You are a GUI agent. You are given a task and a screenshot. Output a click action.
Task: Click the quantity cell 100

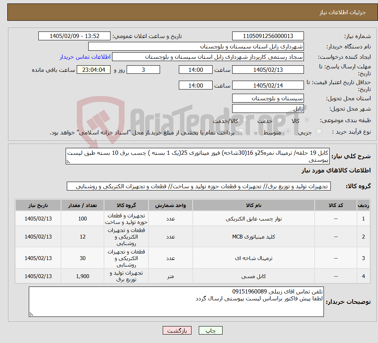point(83,219)
